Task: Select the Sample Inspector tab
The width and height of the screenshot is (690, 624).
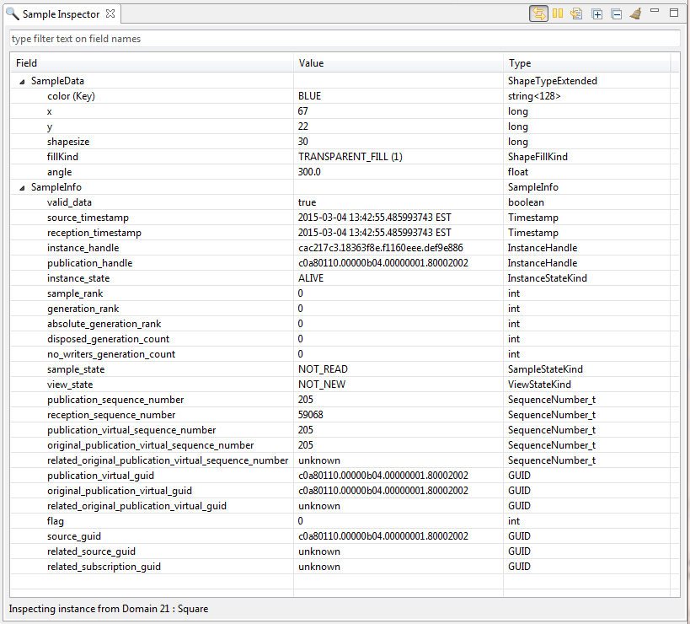Action: point(62,14)
